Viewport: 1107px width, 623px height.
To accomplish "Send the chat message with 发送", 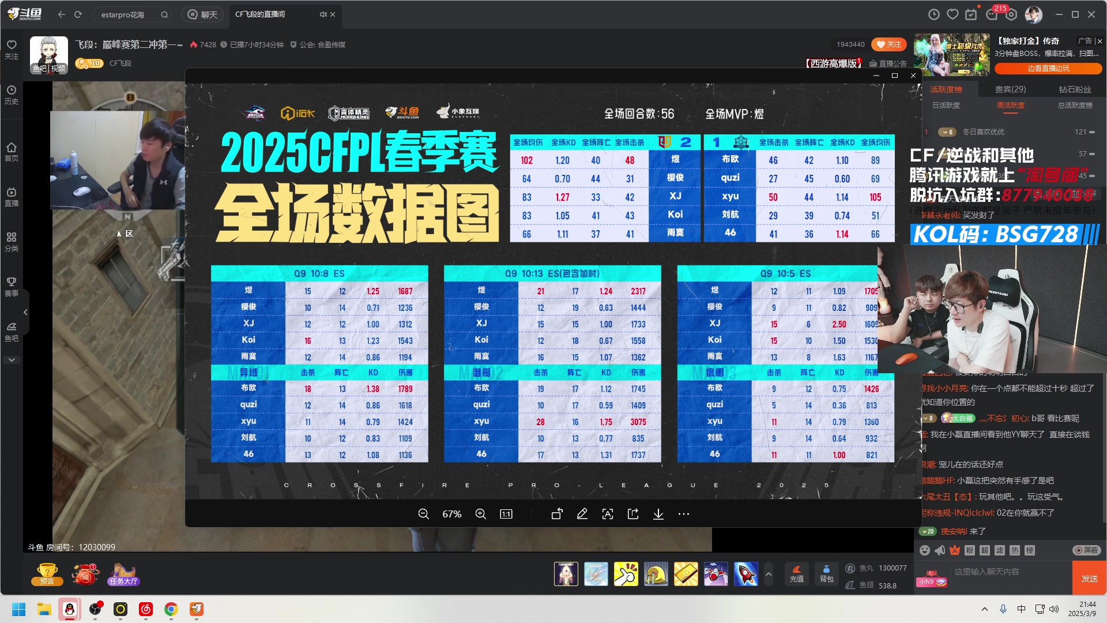I will click(x=1089, y=578).
